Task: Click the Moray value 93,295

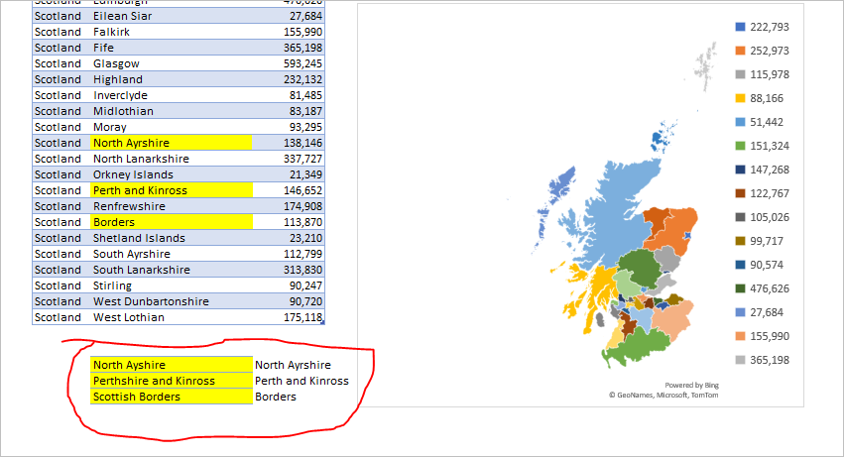Action: point(305,127)
